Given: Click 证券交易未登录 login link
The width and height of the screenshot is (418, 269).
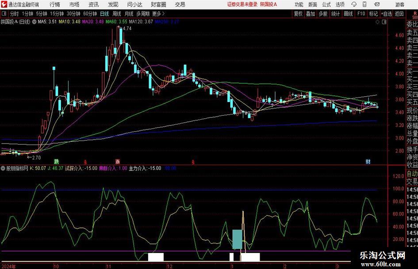Looking at the screenshot, I should pos(242,4).
